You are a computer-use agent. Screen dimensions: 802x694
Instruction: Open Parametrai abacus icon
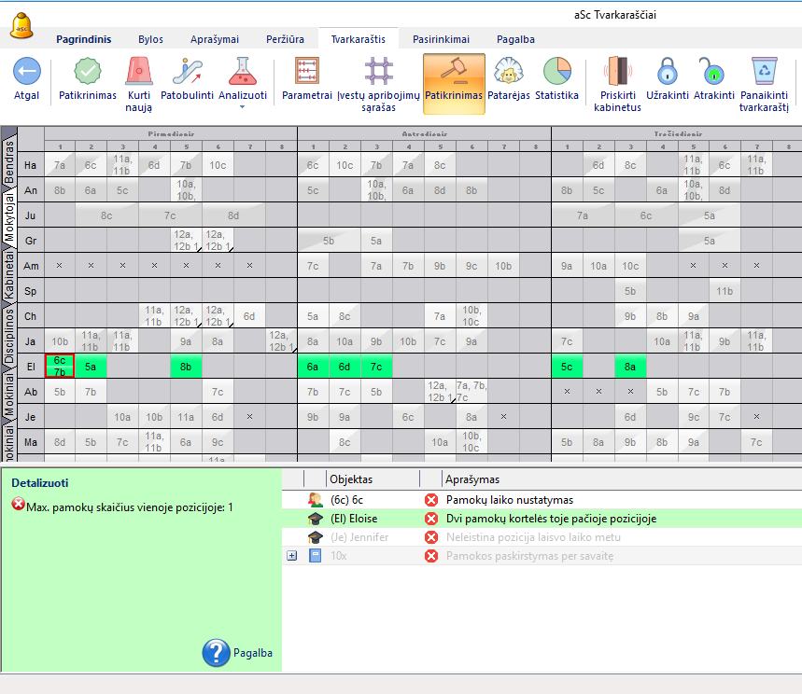point(307,72)
